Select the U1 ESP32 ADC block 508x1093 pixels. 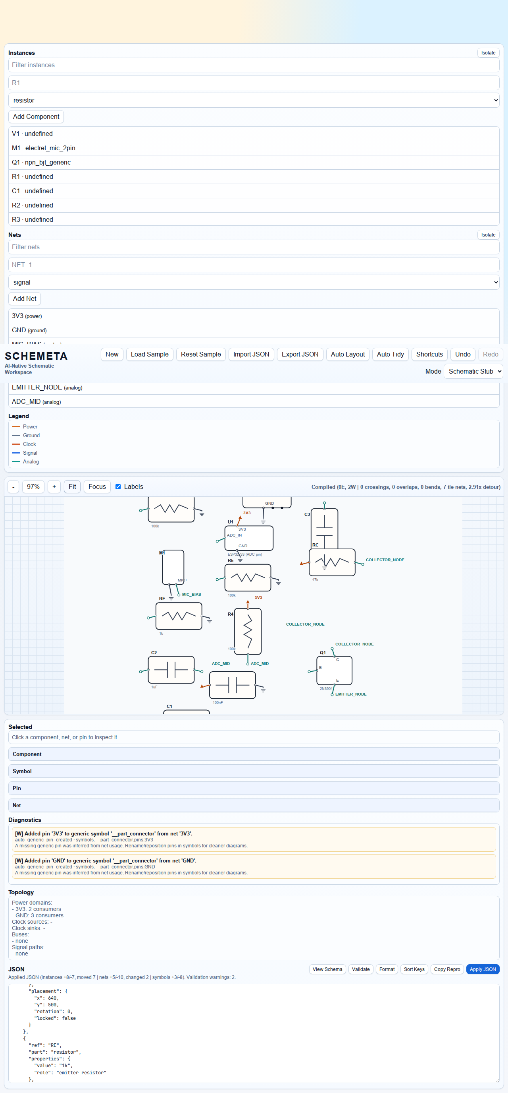pyautogui.click(x=249, y=538)
